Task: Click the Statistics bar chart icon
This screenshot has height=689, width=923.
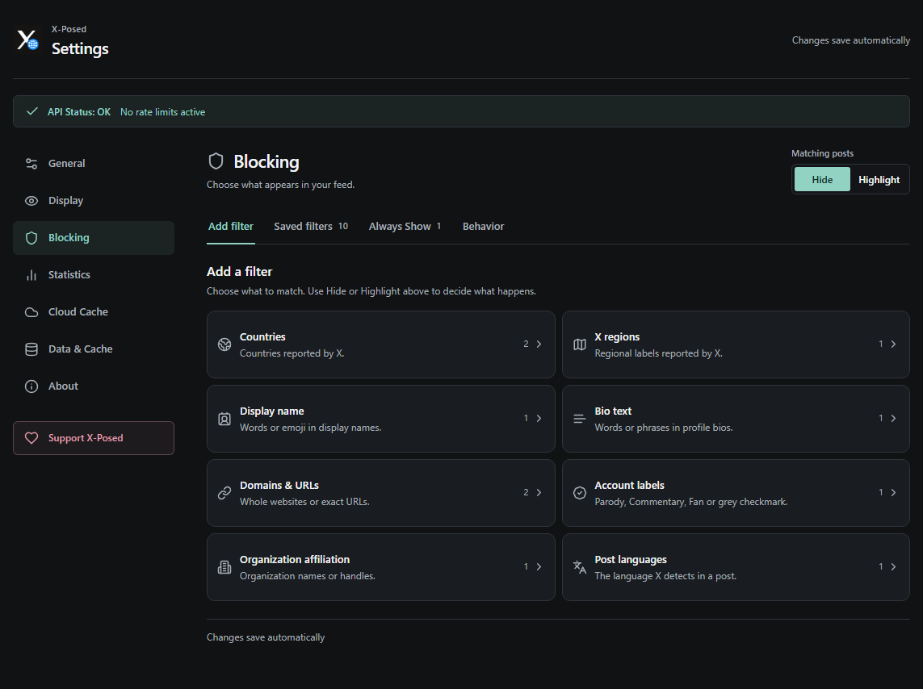Action: coord(31,274)
